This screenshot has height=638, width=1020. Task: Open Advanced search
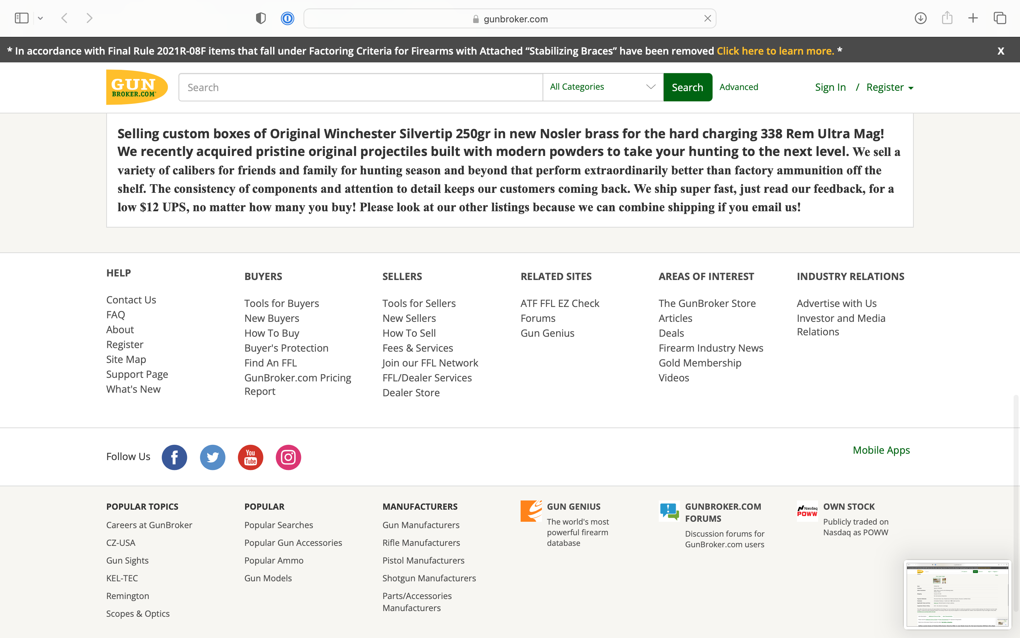739,87
